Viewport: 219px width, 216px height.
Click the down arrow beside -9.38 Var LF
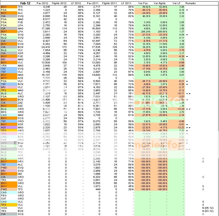tap(187, 56)
